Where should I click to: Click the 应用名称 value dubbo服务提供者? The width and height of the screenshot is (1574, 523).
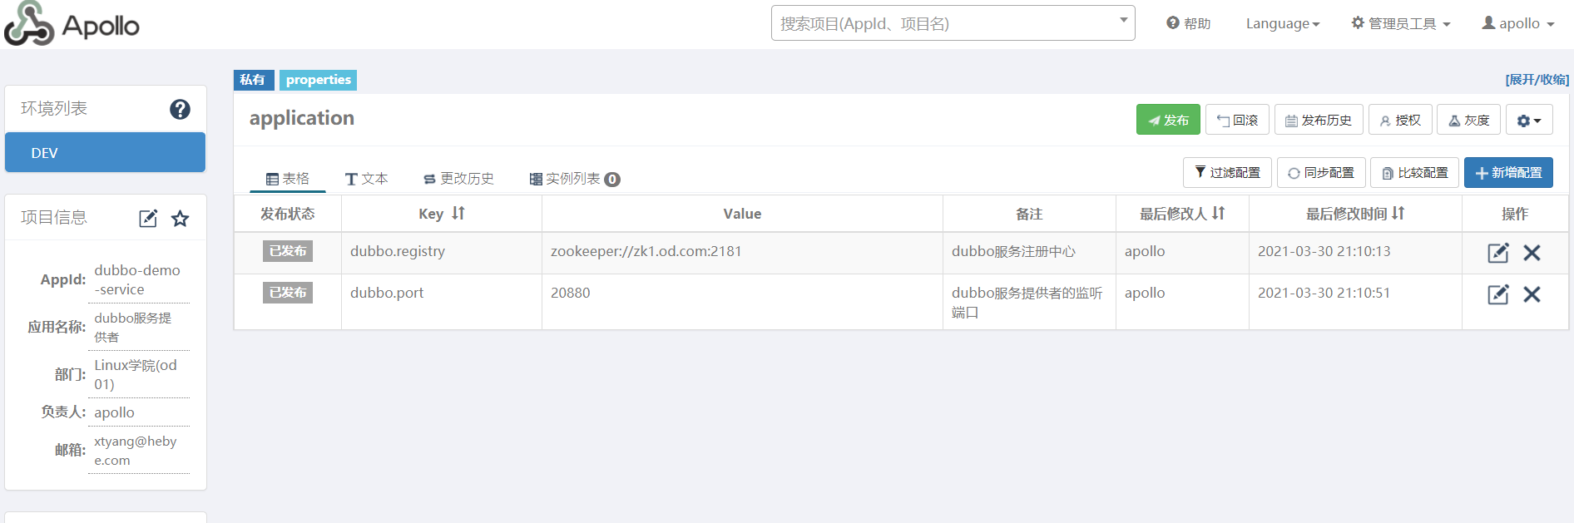coord(133,327)
